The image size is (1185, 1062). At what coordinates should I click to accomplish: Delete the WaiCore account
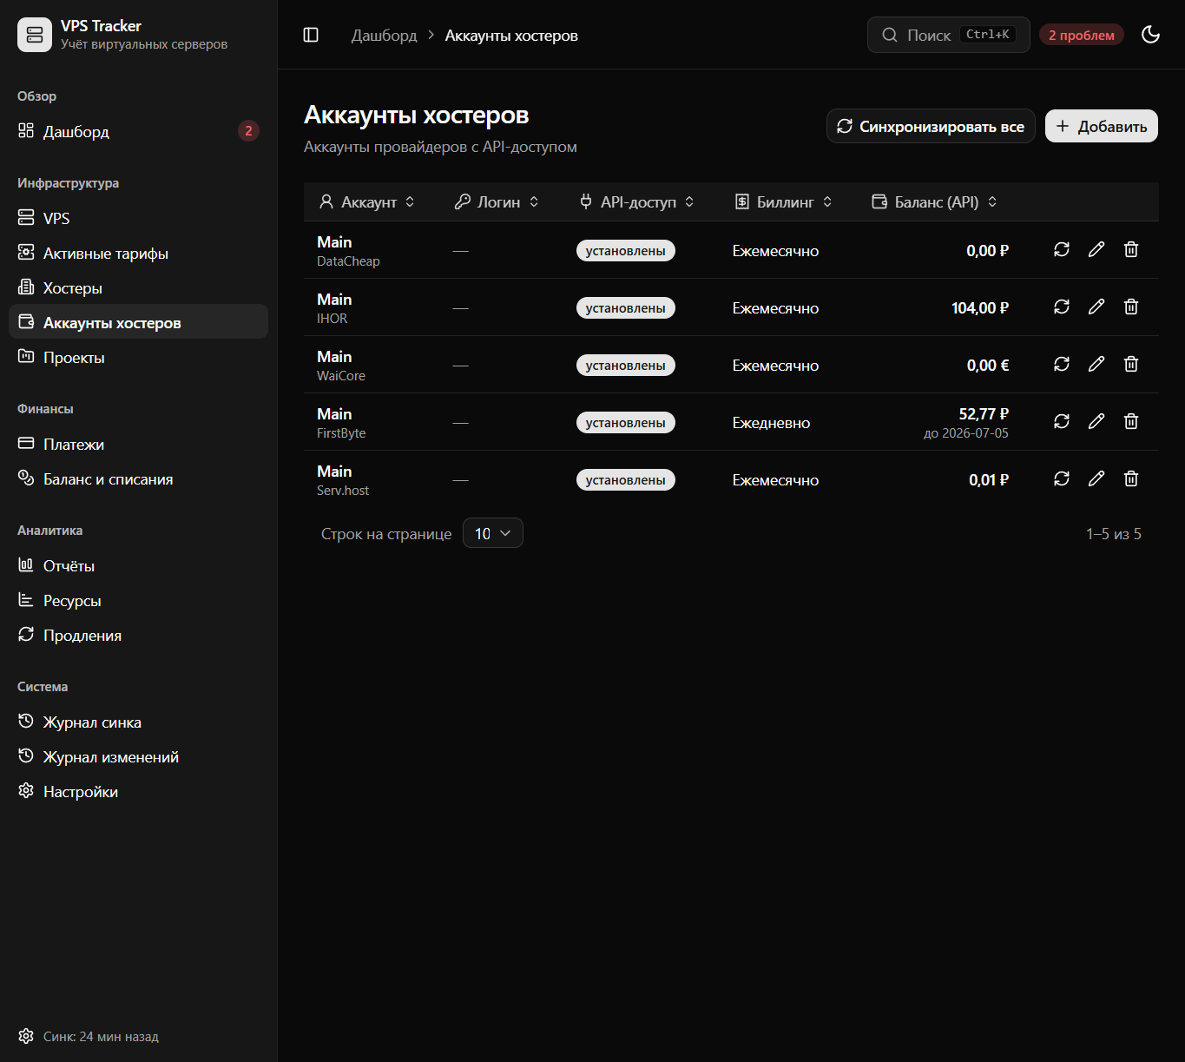tap(1131, 364)
